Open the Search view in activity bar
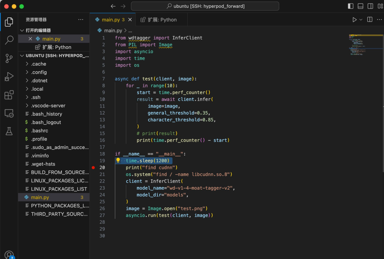Screen dimensions: 384x259 (x=9, y=40)
